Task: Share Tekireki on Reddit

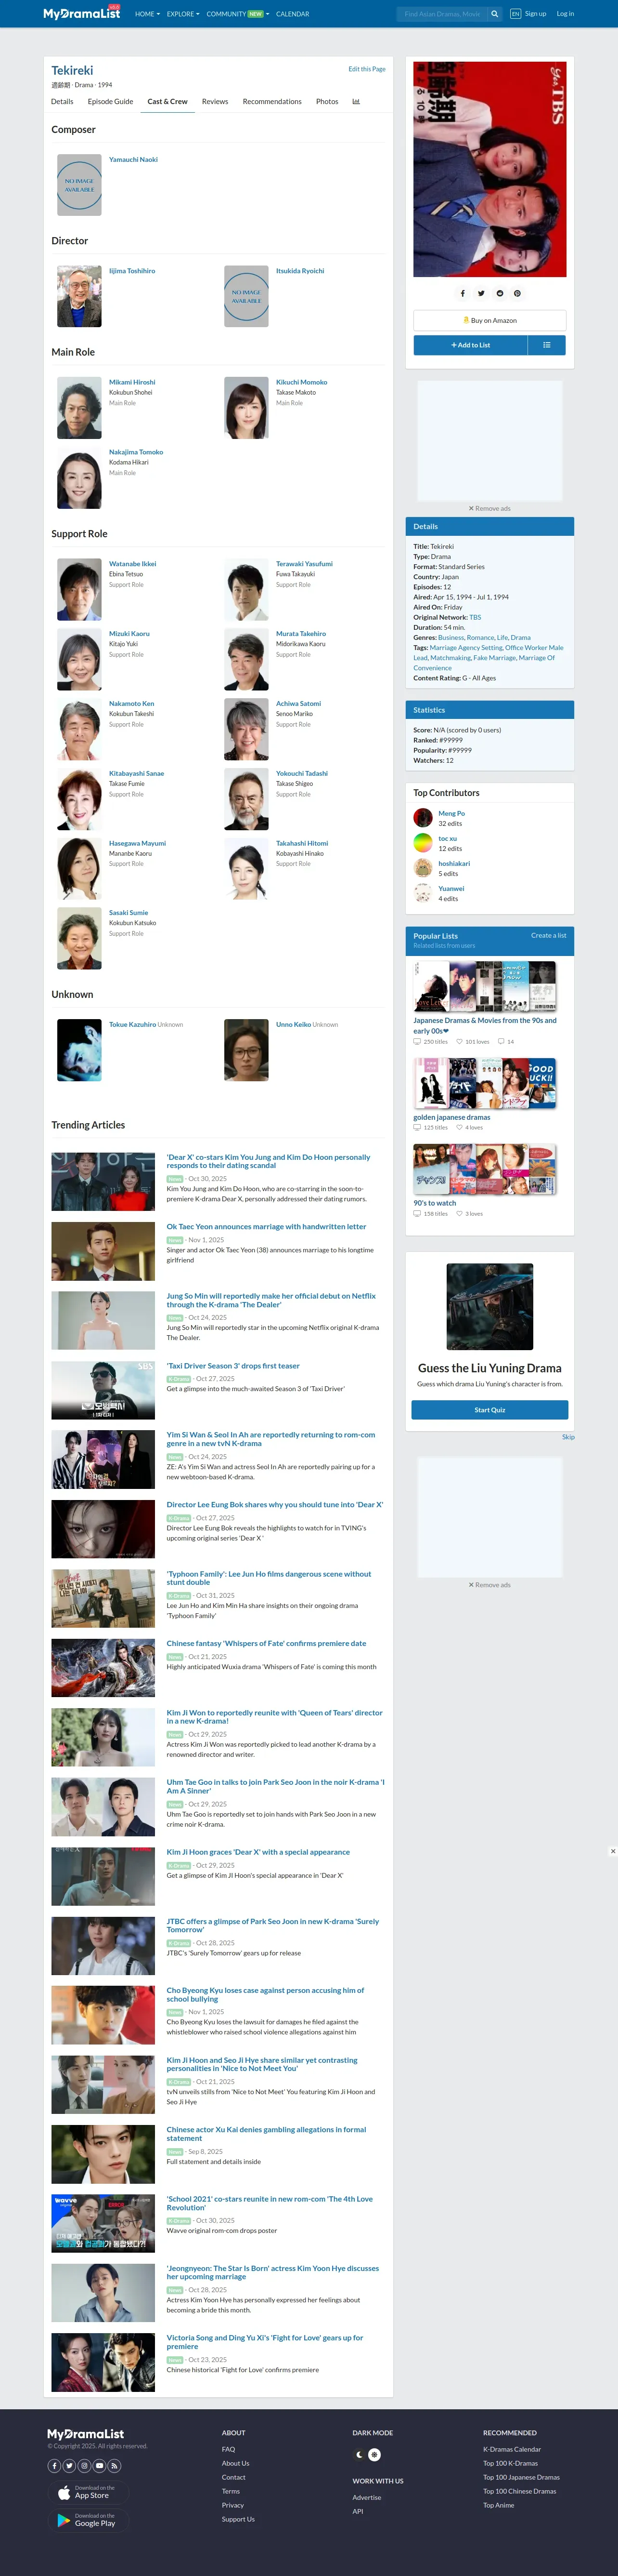Action: tap(499, 293)
